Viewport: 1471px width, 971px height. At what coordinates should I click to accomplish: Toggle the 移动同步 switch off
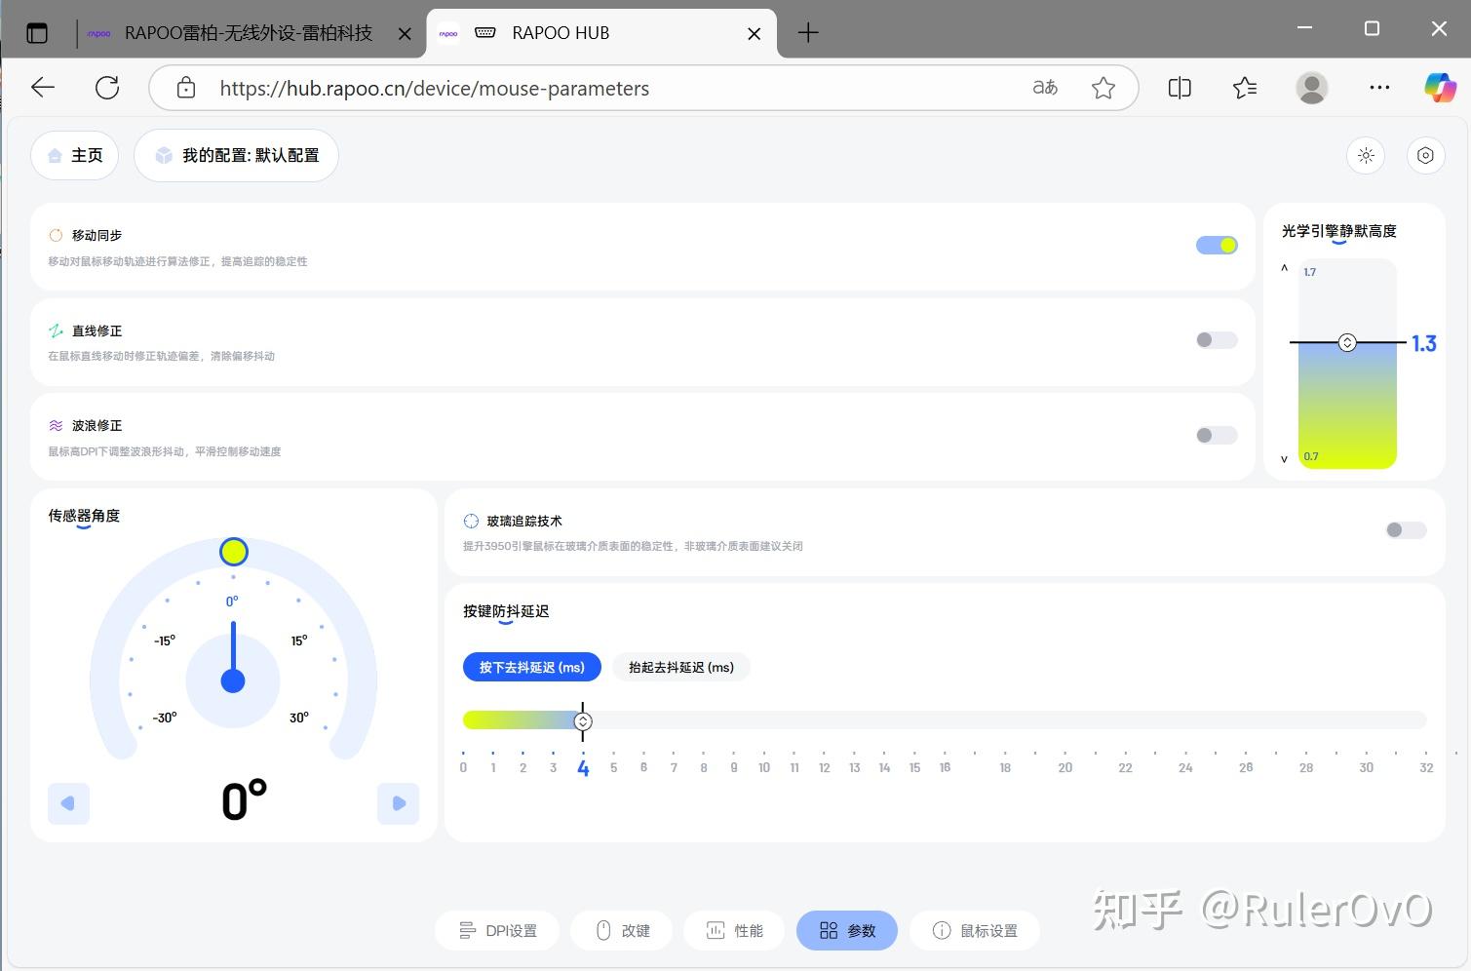1217,245
